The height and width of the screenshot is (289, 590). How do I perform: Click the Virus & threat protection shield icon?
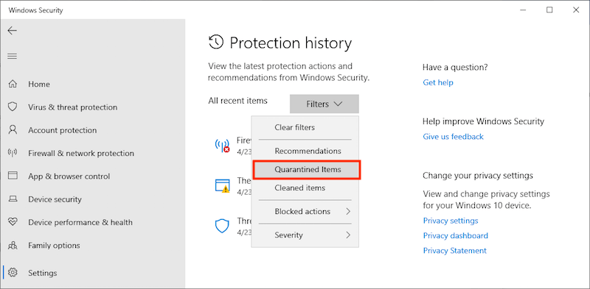coord(13,107)
